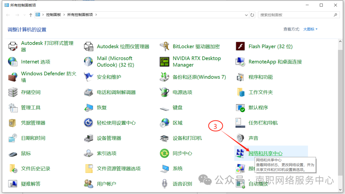Go back to previous page
345x194 pixels.
[8, 15]
